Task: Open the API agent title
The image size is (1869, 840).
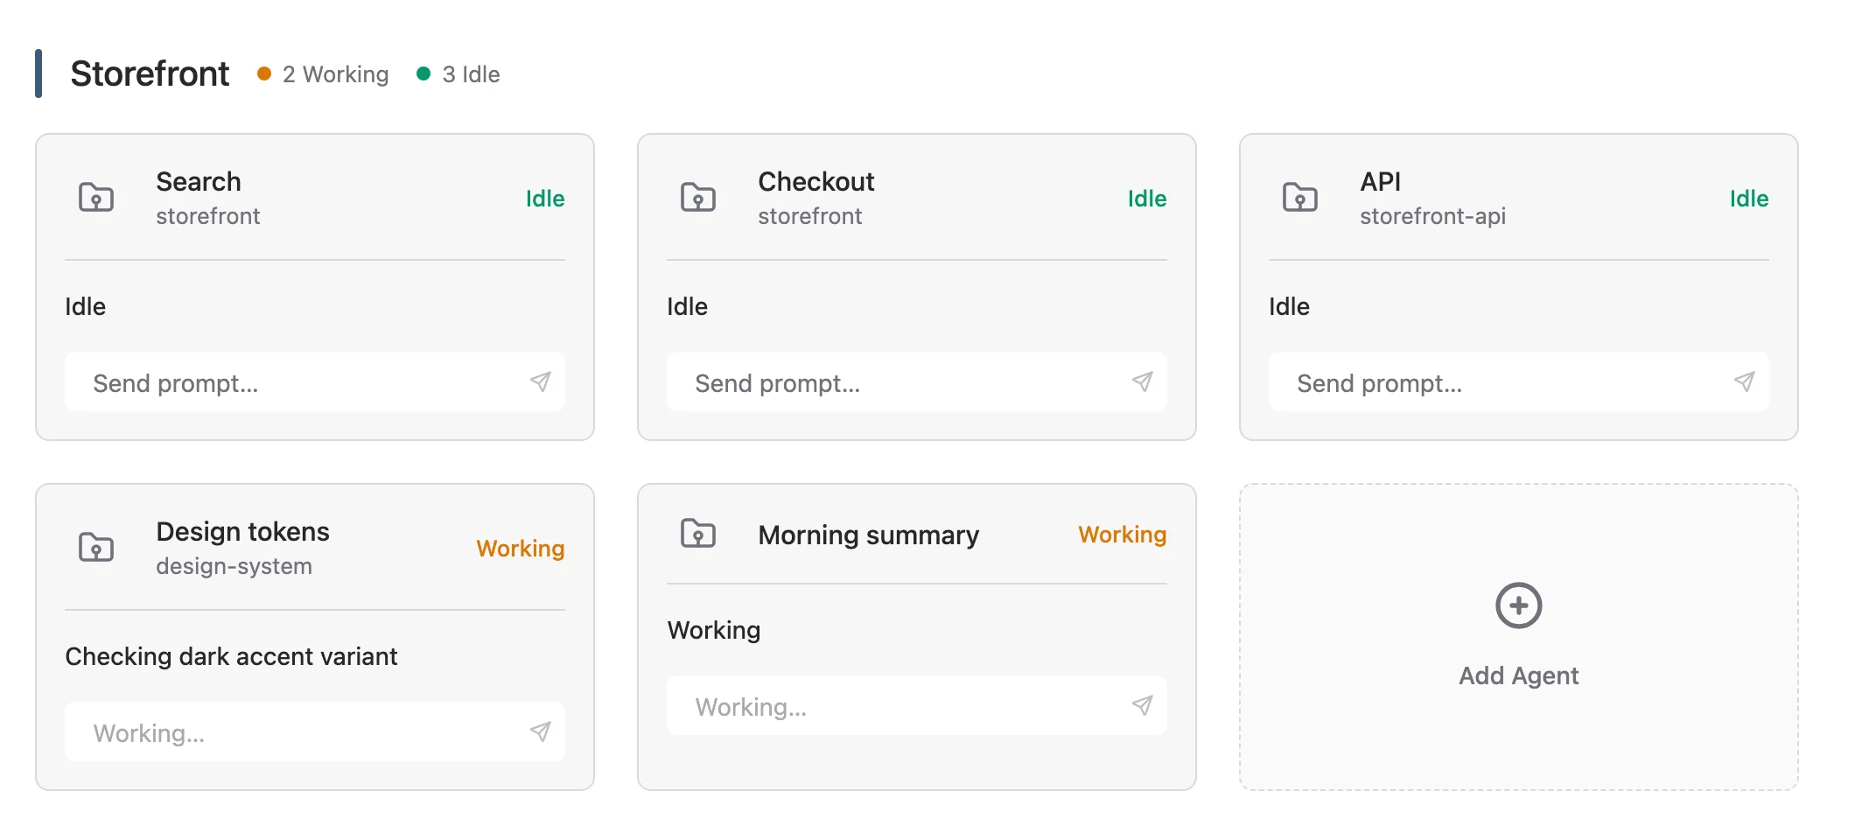Action: pos(1381,181)
